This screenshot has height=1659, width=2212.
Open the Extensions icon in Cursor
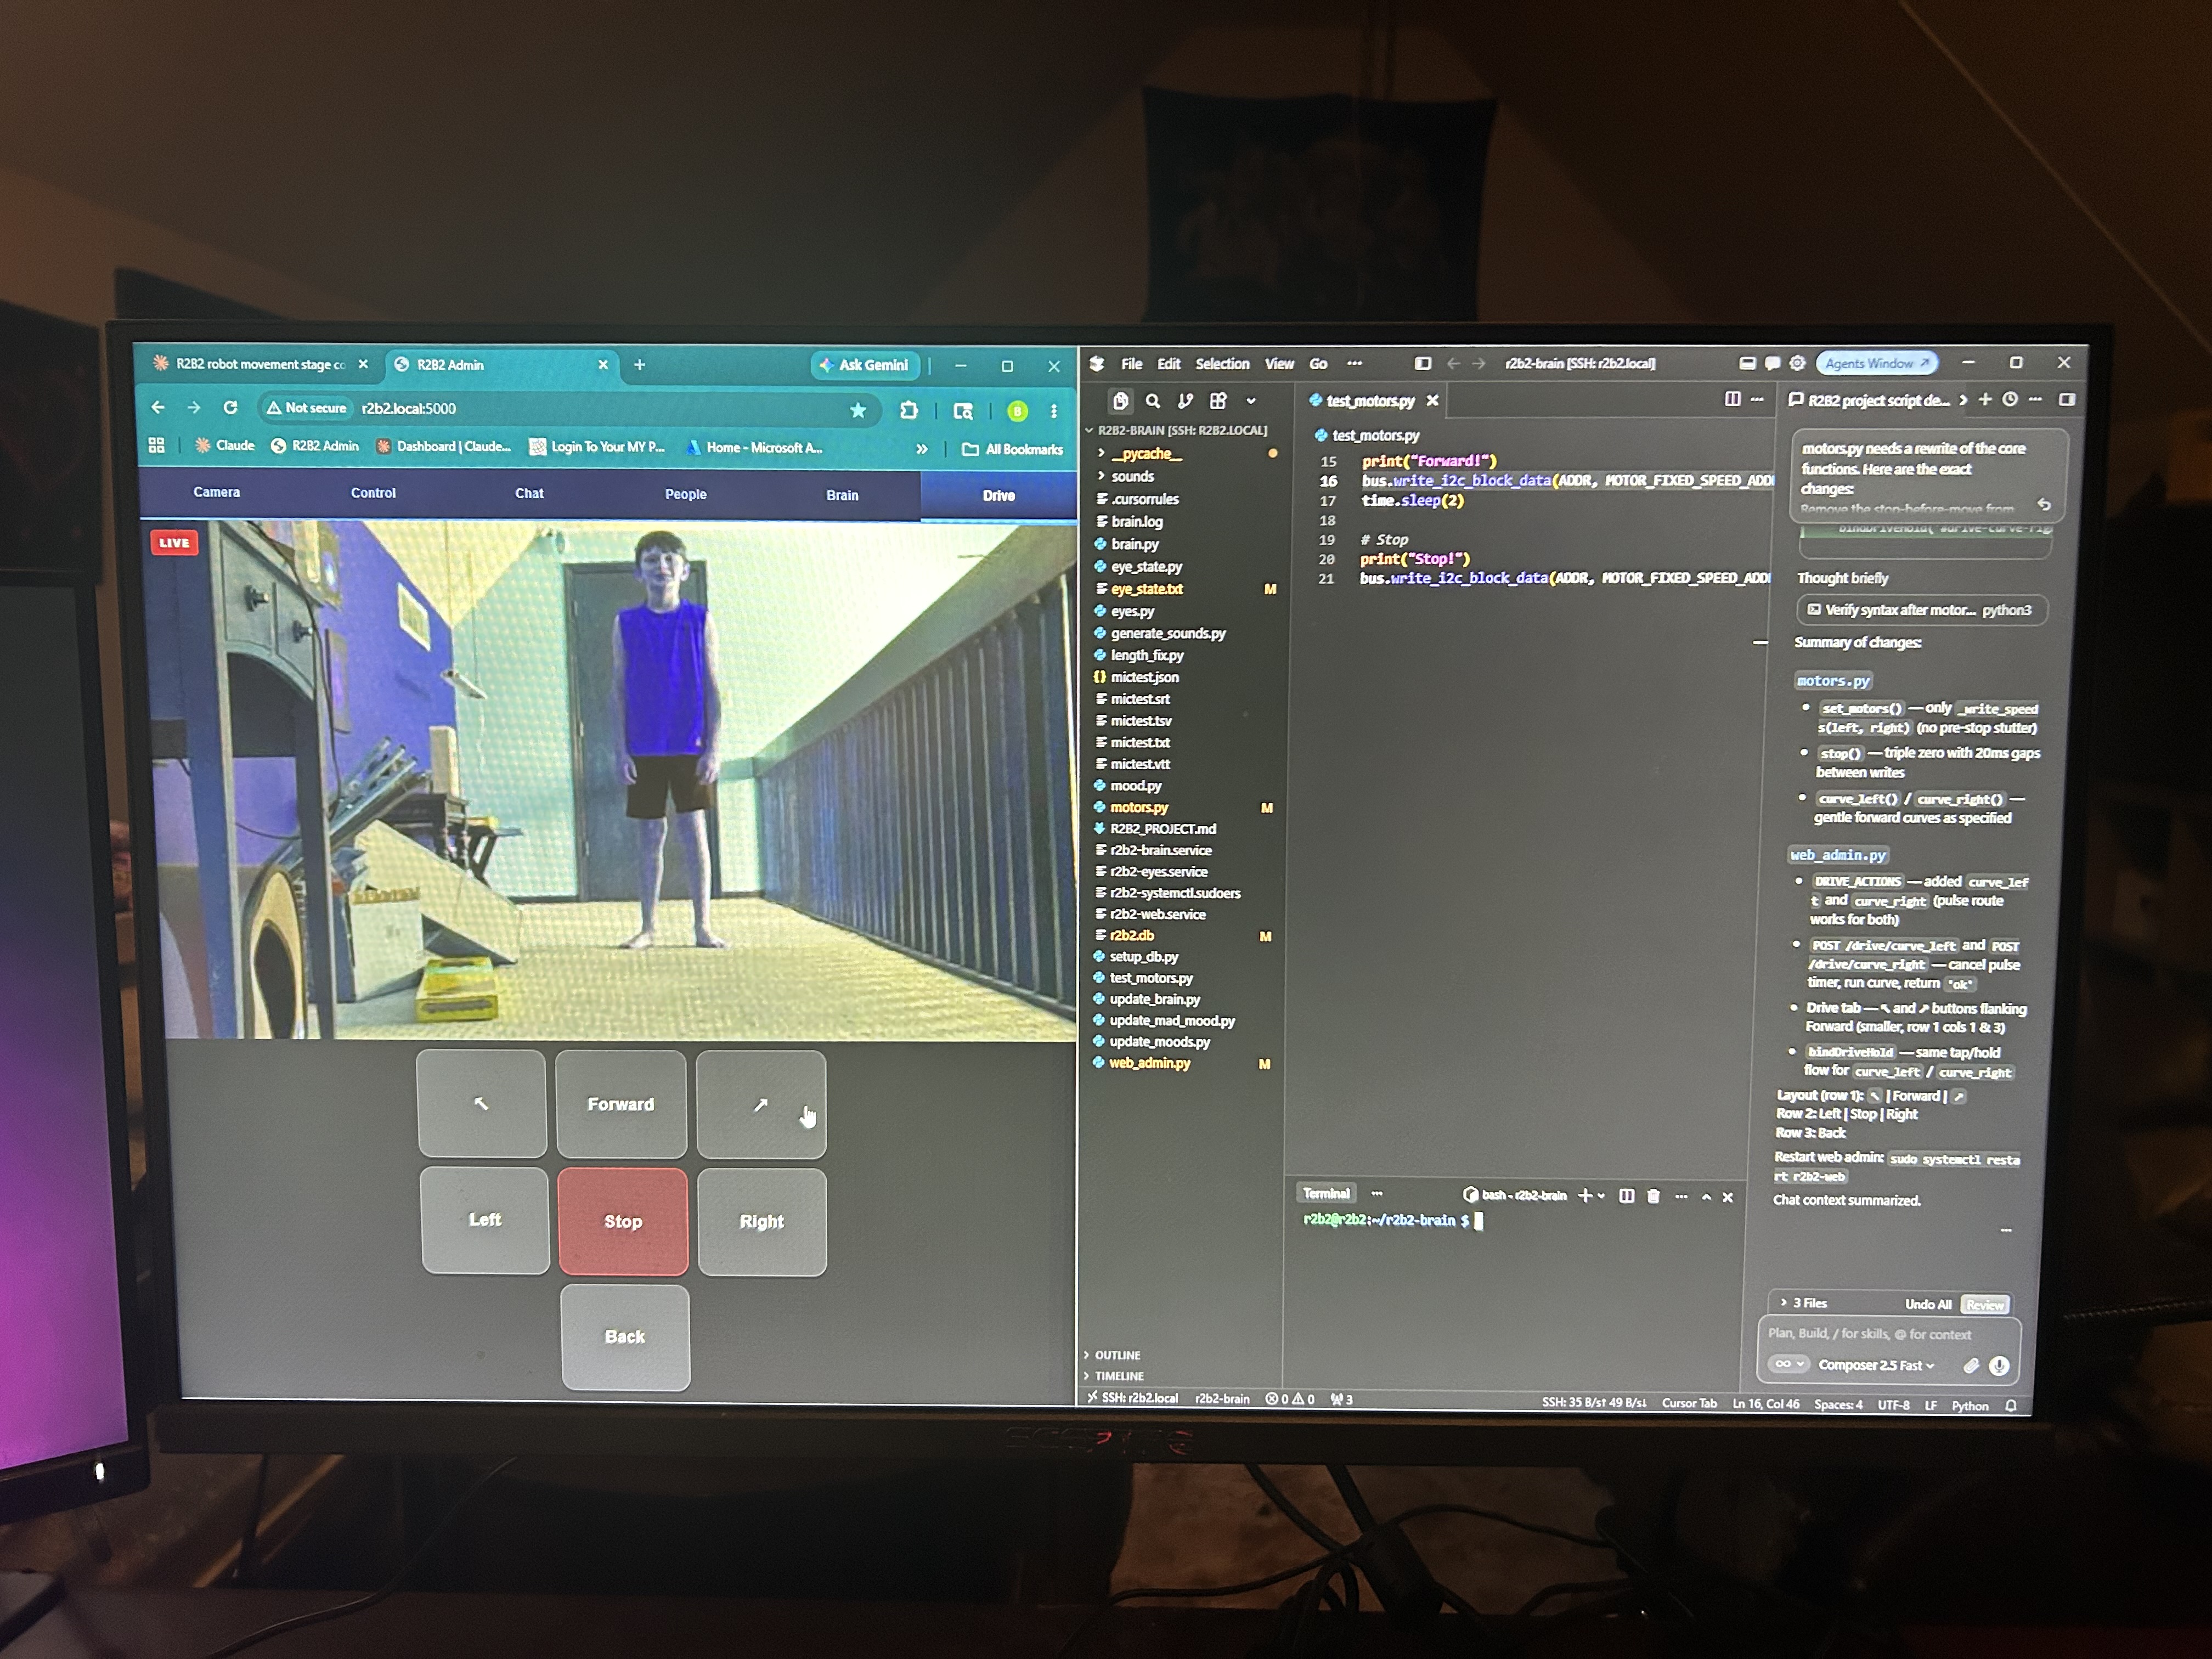click(1218, 401)
